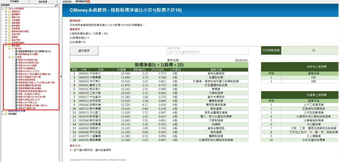Click stock code 600000 in row 15
Viewport: 339px width, 162px height.
click(x=84, y=128)
